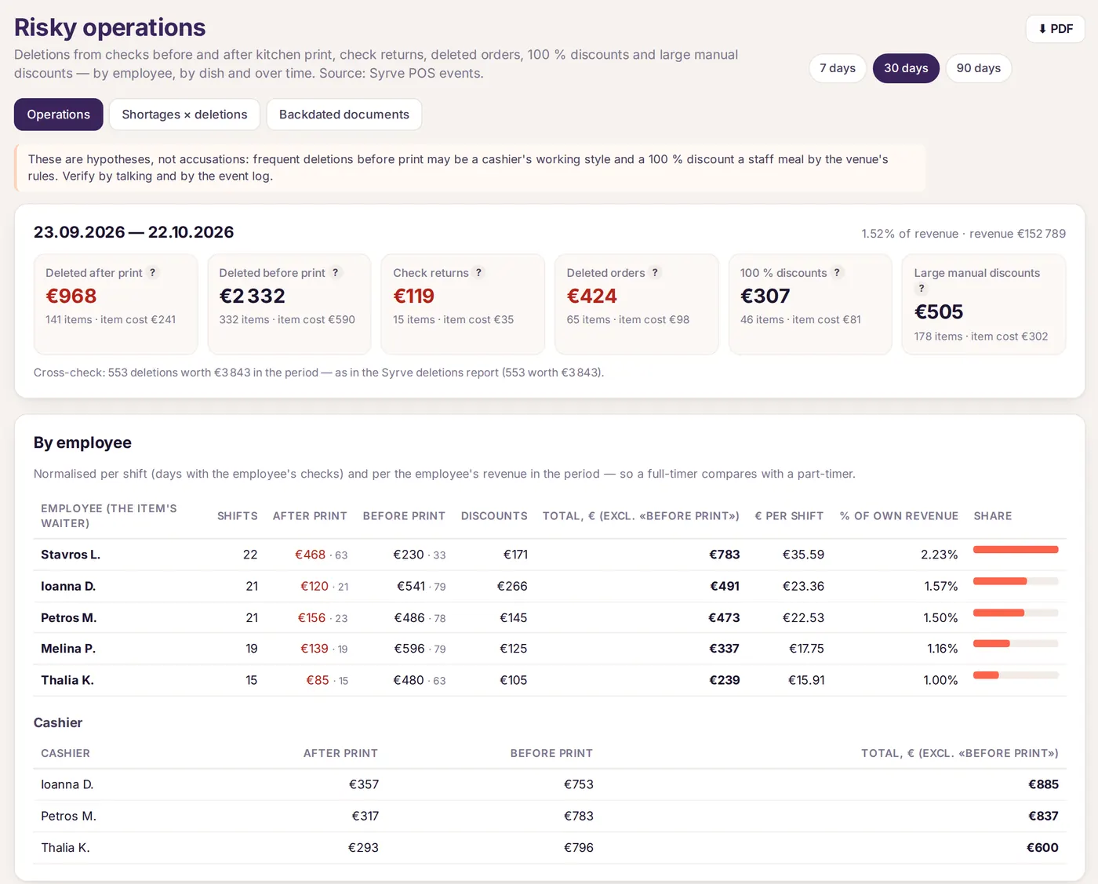Click Stavros L. total €783
Viewport: 1098px width, 884px height.
tap(725, 555)
